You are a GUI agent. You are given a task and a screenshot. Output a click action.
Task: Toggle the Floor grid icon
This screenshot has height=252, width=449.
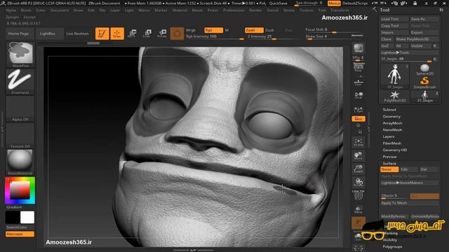coord(358,83)
